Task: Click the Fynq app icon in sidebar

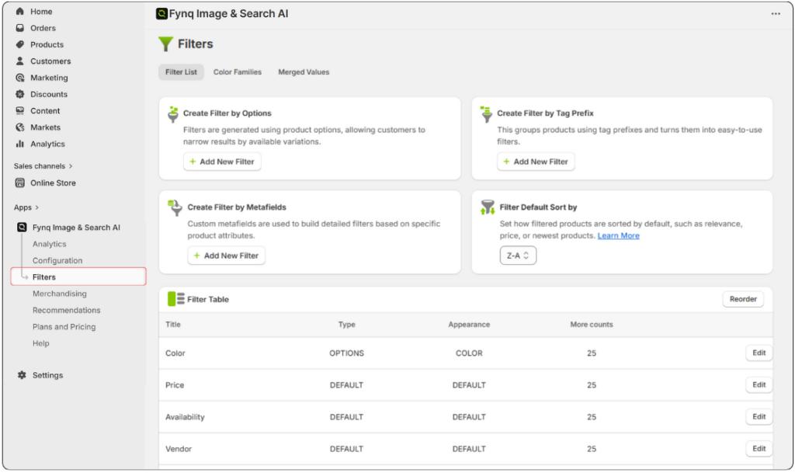Action: [22, 227]
